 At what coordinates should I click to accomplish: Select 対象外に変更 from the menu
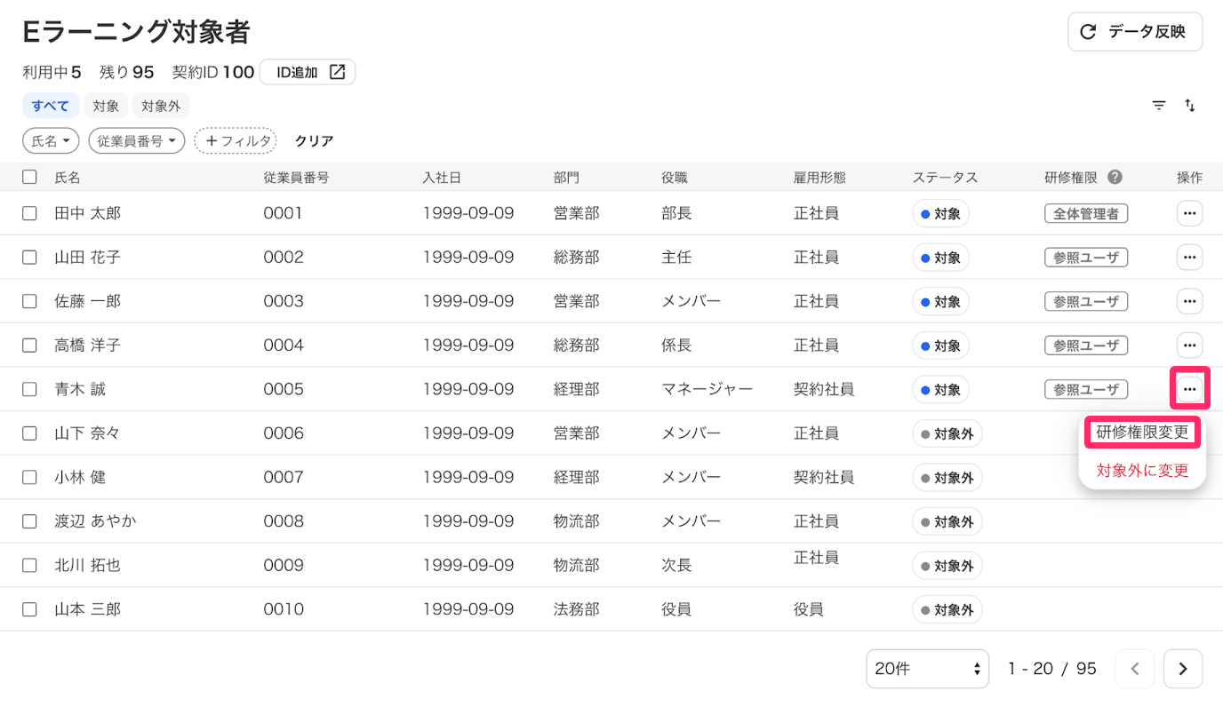(1142, 471)
